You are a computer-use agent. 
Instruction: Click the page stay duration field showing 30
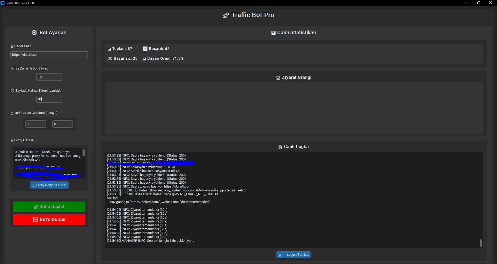point(49,99)
